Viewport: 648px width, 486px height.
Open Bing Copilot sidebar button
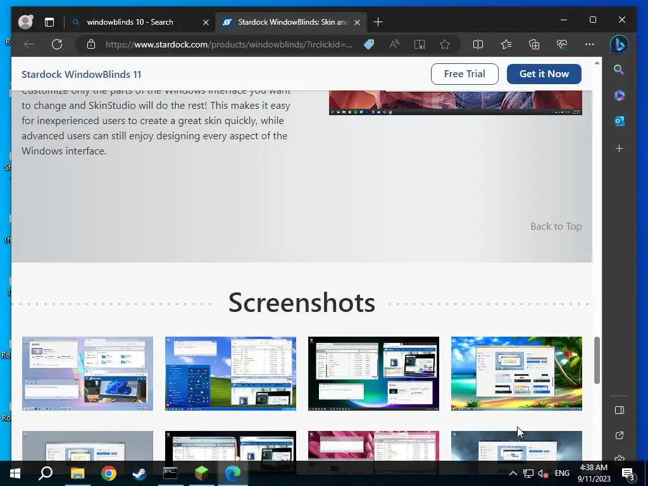(x=619, y=44)
